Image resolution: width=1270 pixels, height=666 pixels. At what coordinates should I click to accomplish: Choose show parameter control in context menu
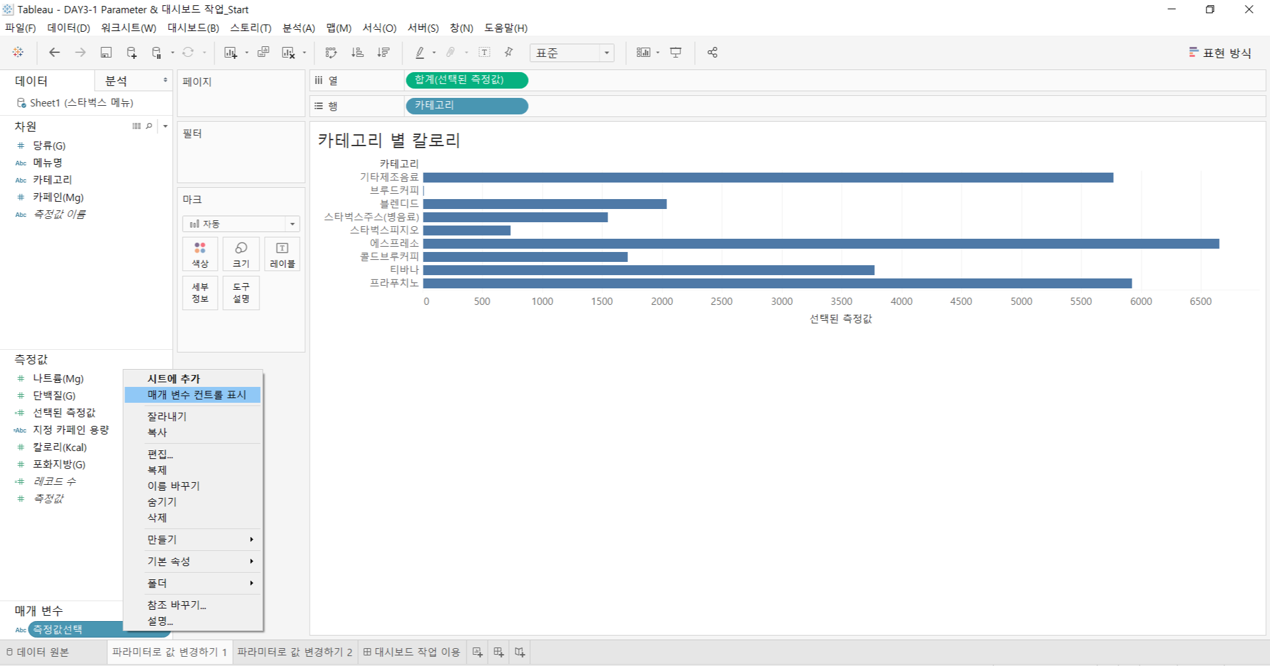point(193,395)
